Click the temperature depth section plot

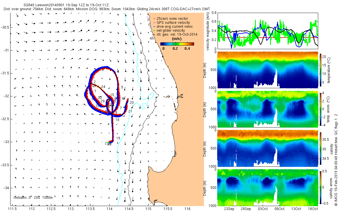267,70
